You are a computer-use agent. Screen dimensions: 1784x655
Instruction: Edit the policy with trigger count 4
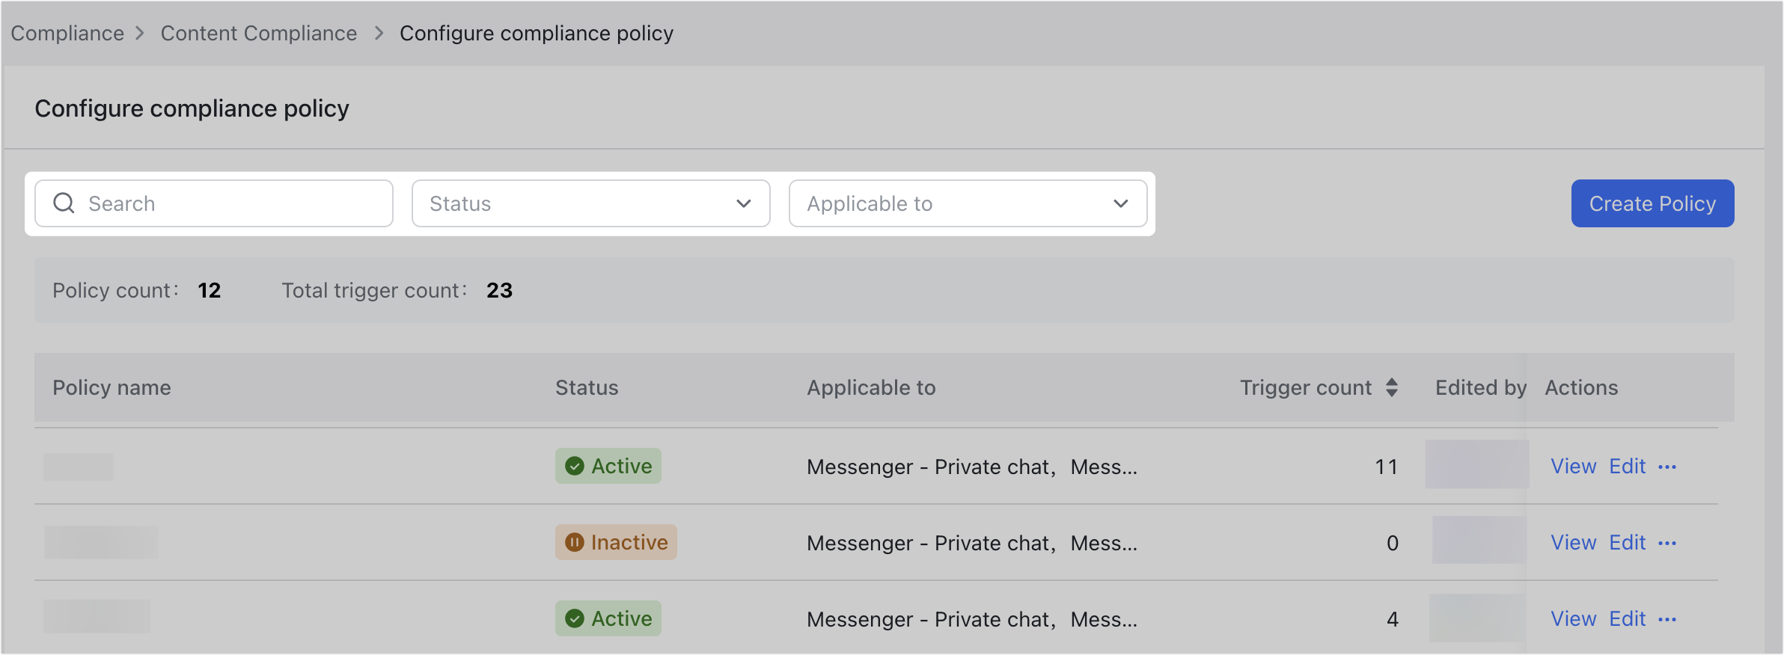[1628, 619]
